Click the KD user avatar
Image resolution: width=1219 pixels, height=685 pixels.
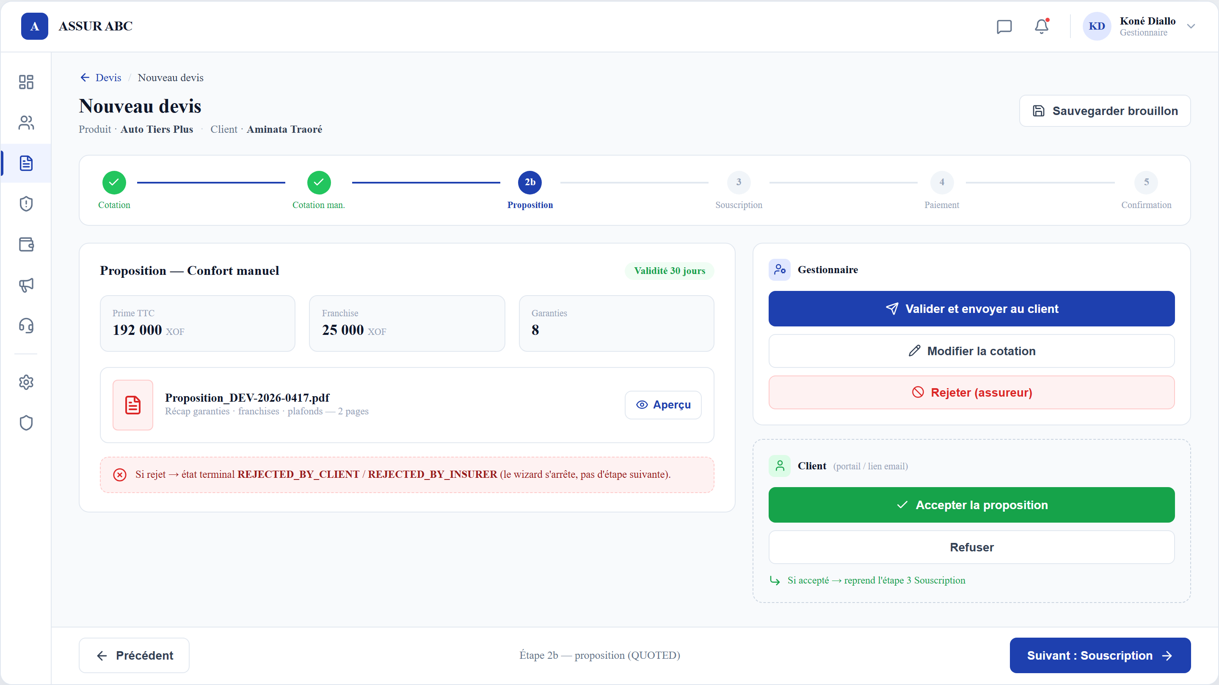(x=1096, y=26)
